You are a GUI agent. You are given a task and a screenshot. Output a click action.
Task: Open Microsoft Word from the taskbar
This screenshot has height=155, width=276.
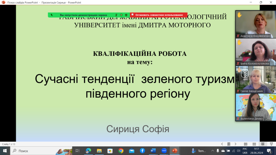click(153, 151)
